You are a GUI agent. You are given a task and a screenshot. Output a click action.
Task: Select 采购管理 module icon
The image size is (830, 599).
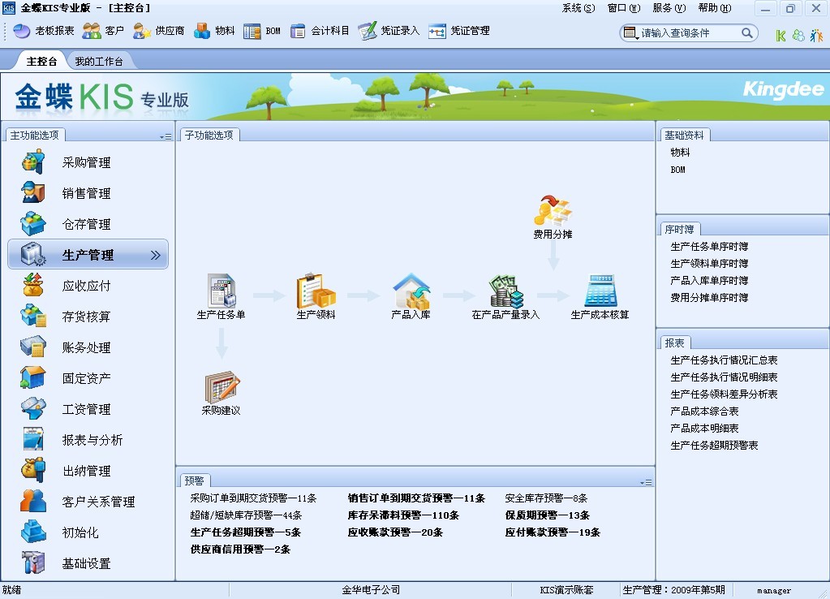(x=32, y=162)
